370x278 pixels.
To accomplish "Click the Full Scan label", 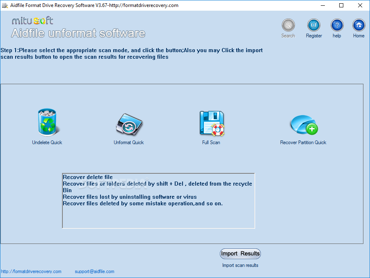I will tap(211, 142).
